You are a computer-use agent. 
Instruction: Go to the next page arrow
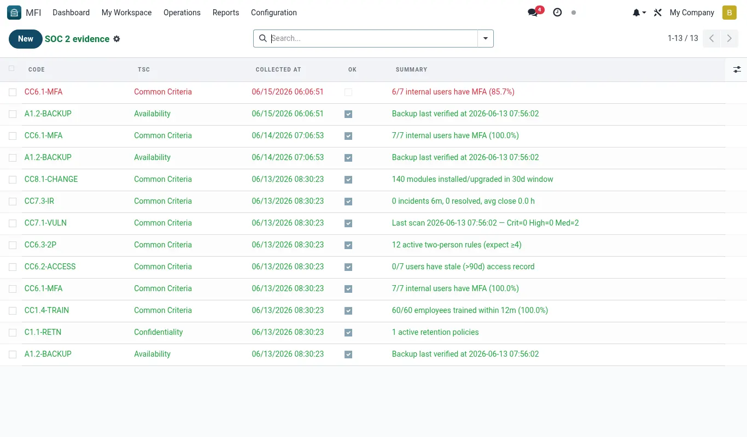730,38
